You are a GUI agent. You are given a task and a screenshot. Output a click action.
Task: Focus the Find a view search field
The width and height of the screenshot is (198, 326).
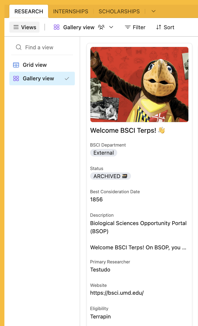(x=42, y=47)
